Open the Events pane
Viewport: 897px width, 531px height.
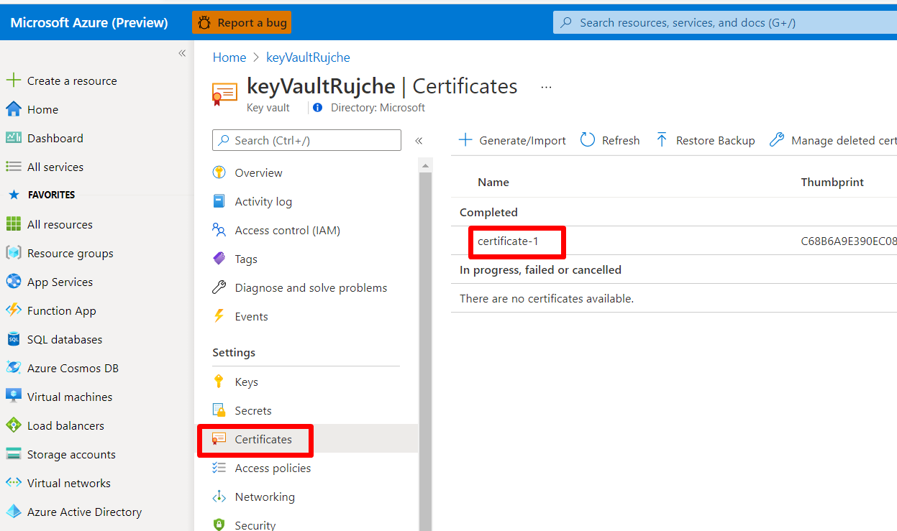251,316
